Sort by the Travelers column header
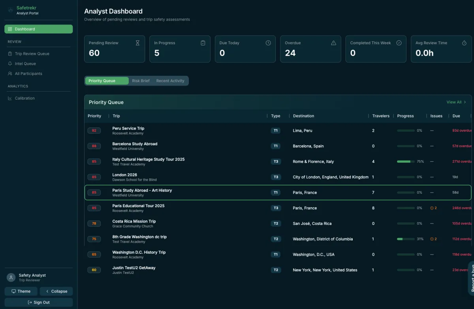 tap(381, 116)
